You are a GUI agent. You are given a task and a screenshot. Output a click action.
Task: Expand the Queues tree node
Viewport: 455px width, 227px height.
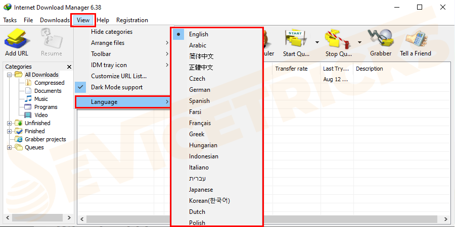(9, 148)
